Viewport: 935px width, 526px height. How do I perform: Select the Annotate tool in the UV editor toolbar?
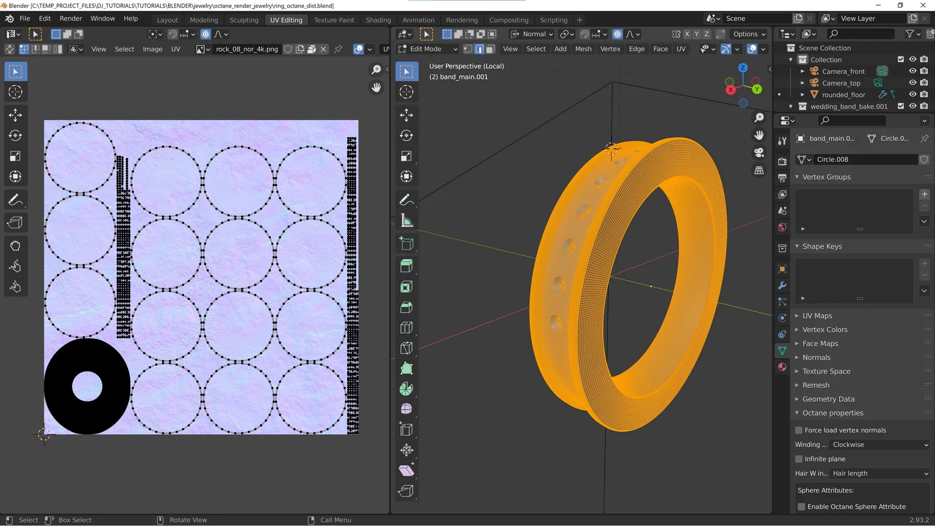coord(15,200)
